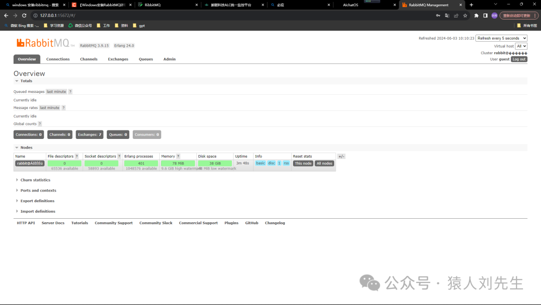The image size is (541, 305).
Task: Click the browser forward arrow
Action: (x=15, y=16)
